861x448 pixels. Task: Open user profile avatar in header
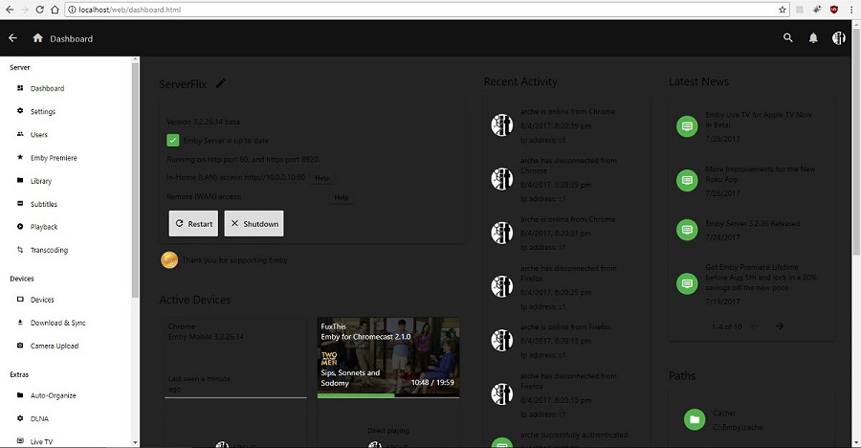tap(838, 38)
